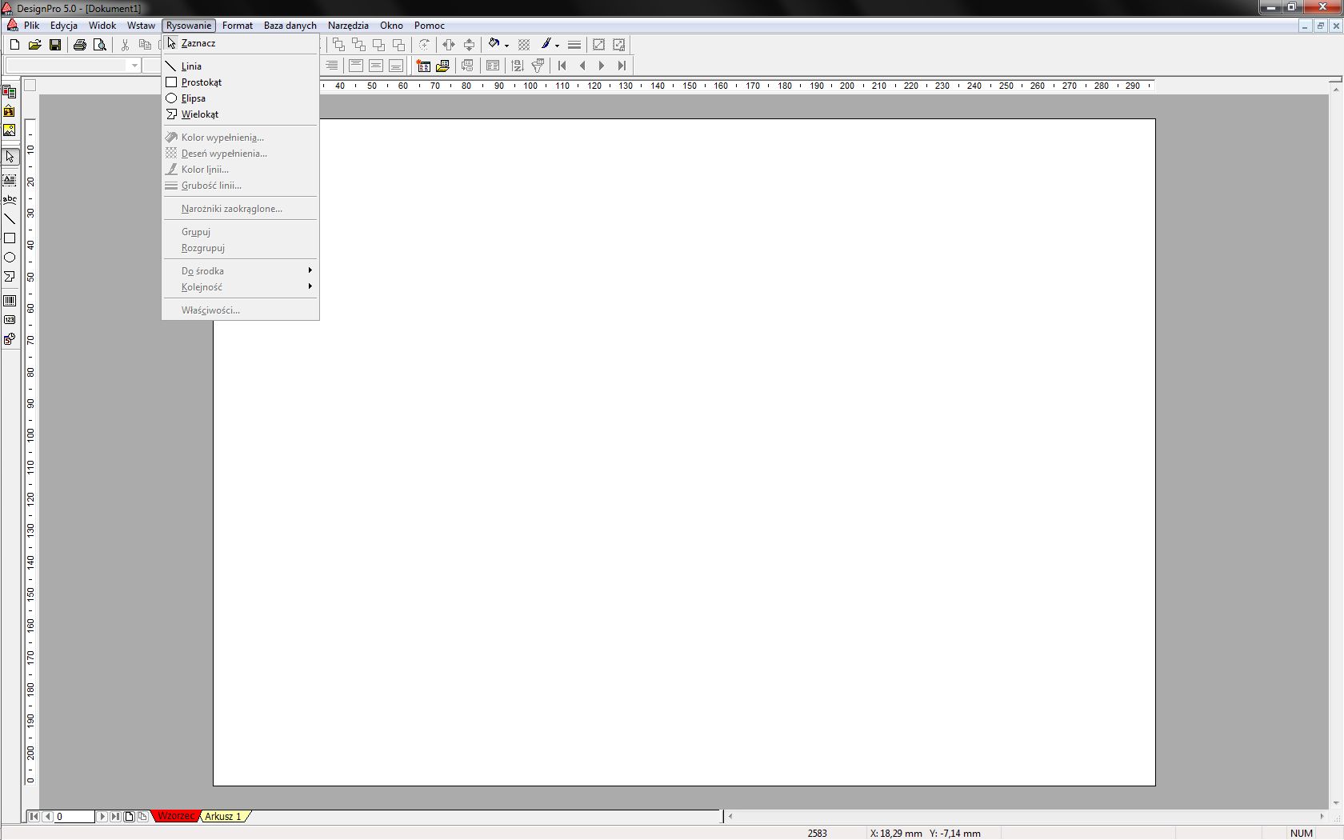Go to previous record arrow
The image size is (1344, 840).
[582, 66]
